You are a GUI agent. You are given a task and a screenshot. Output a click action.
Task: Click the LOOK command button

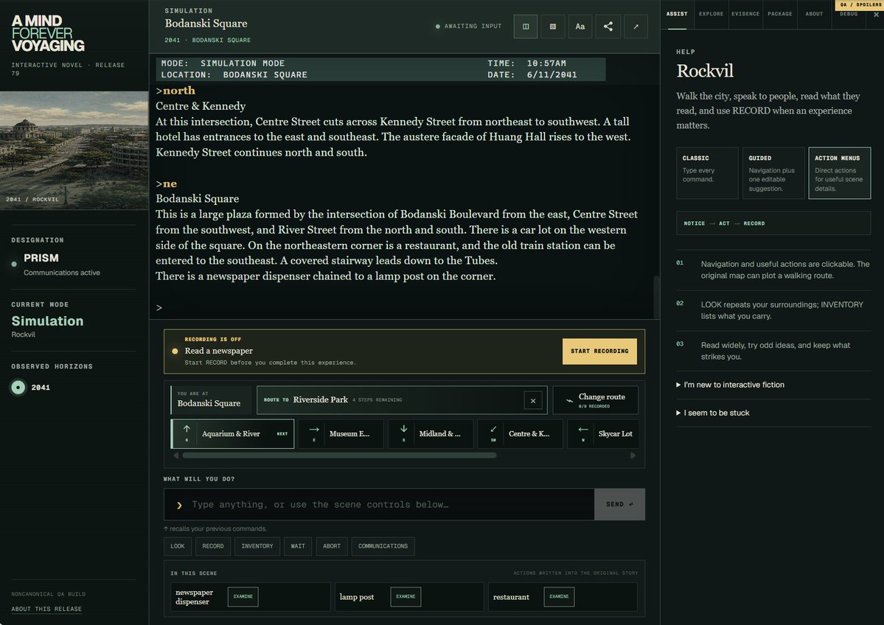point(178,546)
